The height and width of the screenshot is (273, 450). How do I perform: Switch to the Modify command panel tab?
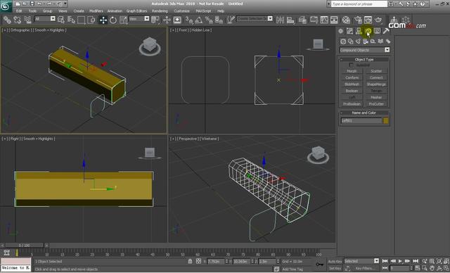click(x=349, y=31)
